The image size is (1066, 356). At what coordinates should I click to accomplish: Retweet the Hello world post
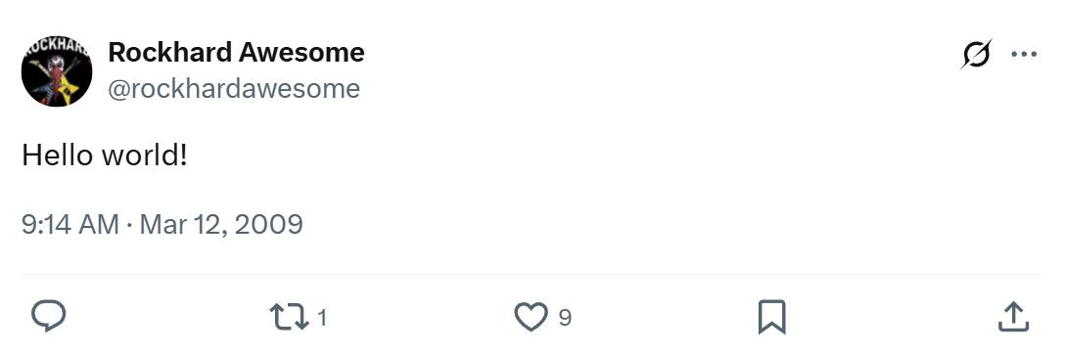point(290,317)
